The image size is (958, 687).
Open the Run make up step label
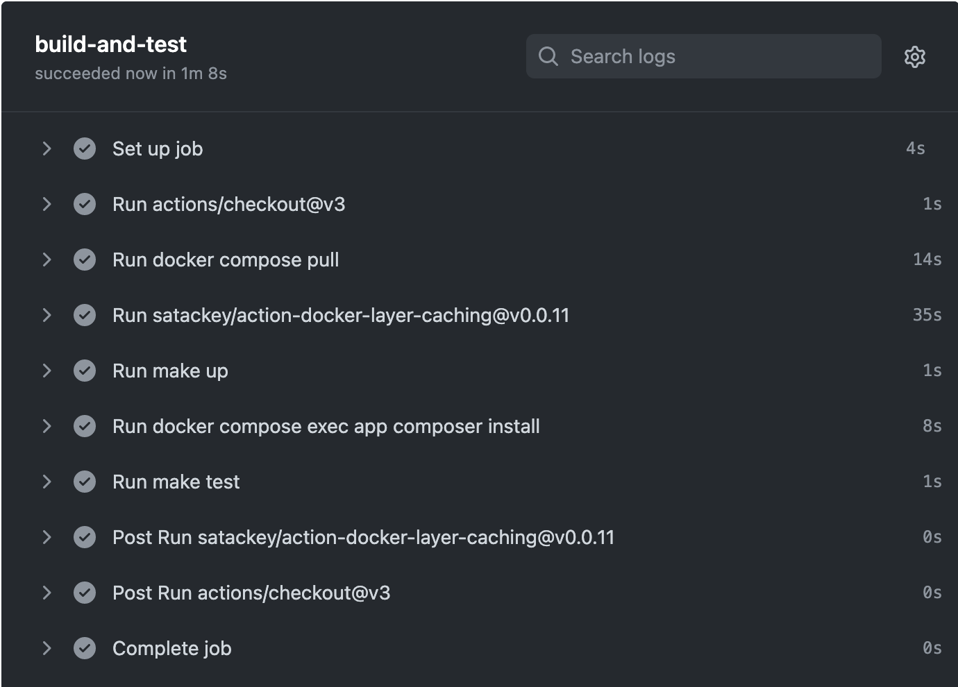170,371
